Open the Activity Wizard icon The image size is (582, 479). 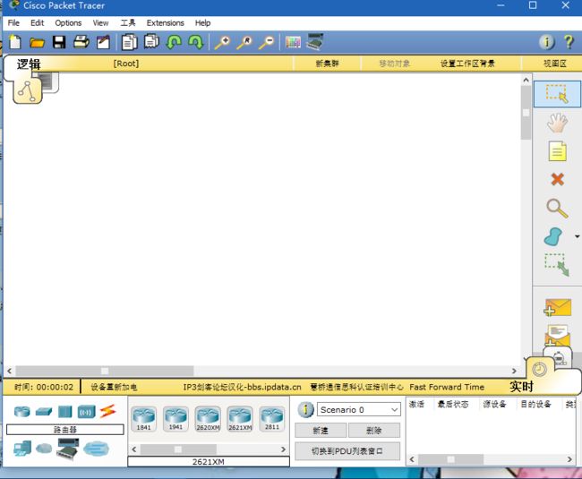(x=104, y=42)
